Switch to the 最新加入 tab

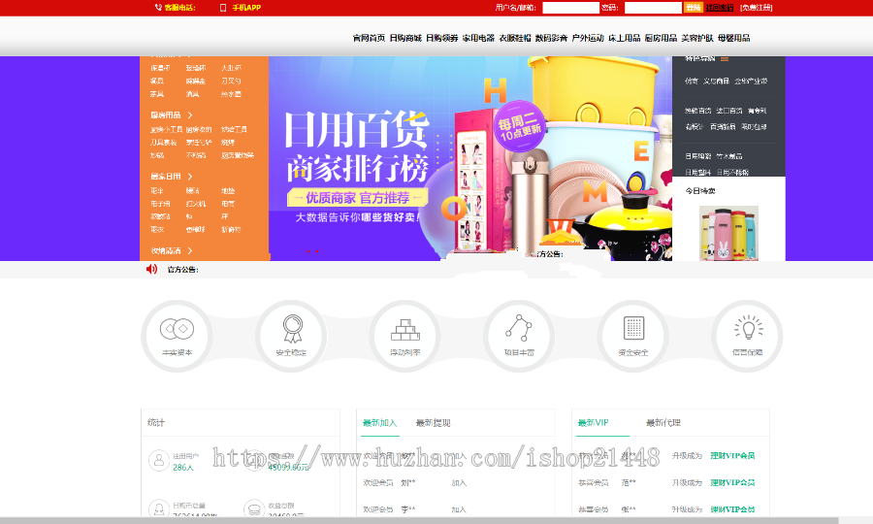pyautogui.click(x=379, y=423)
